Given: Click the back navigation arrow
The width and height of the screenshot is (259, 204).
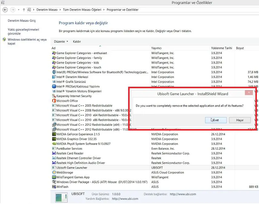Looking at the screenshot, I should click(5, 10).
